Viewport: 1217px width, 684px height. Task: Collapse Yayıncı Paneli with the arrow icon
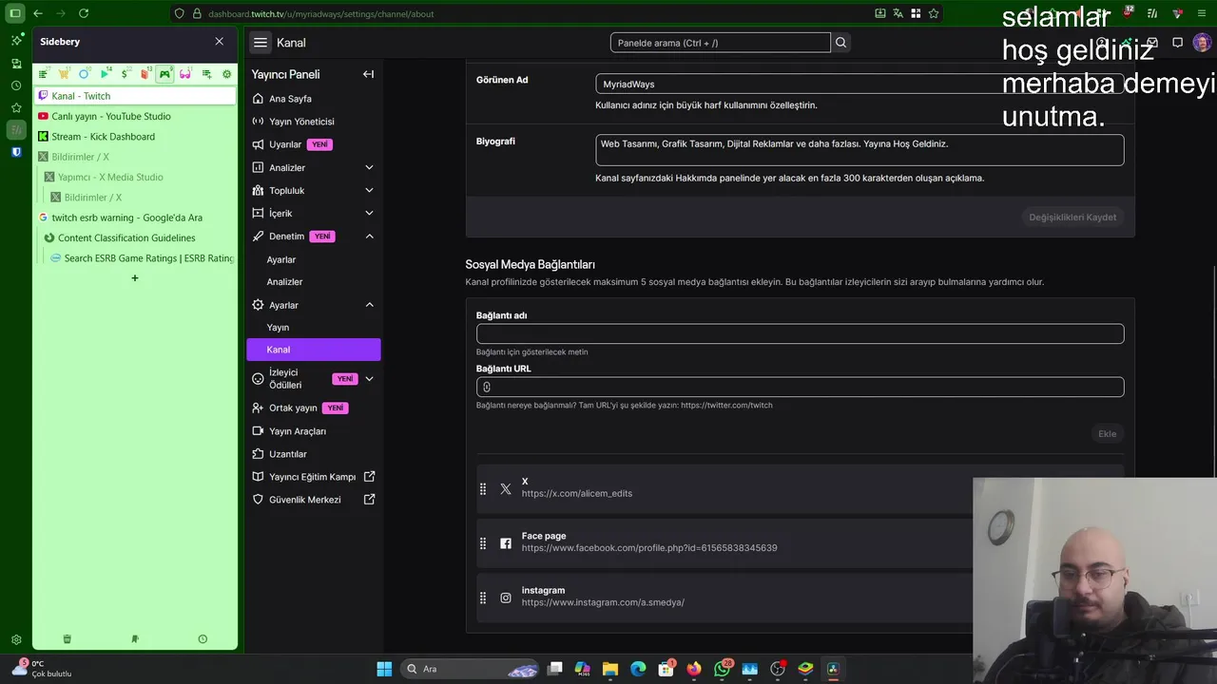pyautogui.click(x=368, y=74)
